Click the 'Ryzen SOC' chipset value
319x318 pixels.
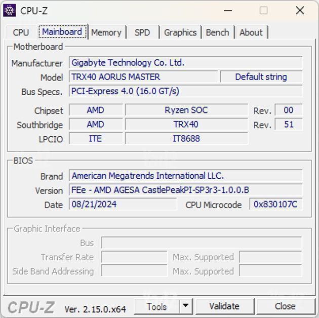click(x=186, y=110)
